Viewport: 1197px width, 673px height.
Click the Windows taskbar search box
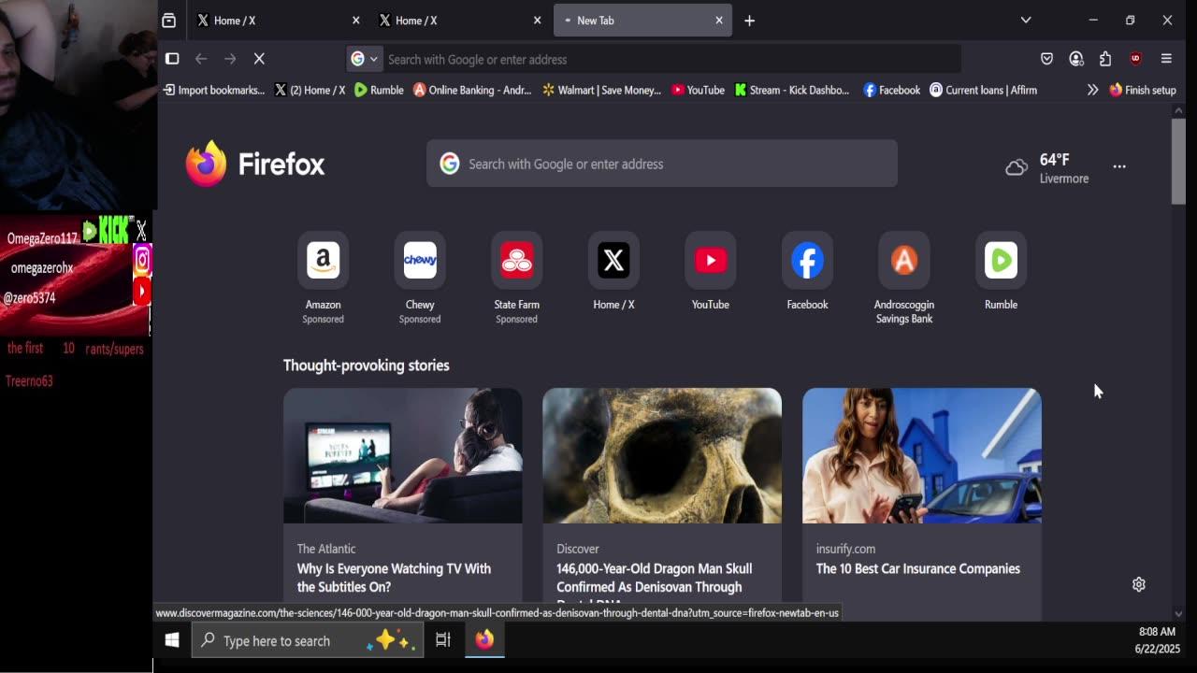[x=307, y=640]
